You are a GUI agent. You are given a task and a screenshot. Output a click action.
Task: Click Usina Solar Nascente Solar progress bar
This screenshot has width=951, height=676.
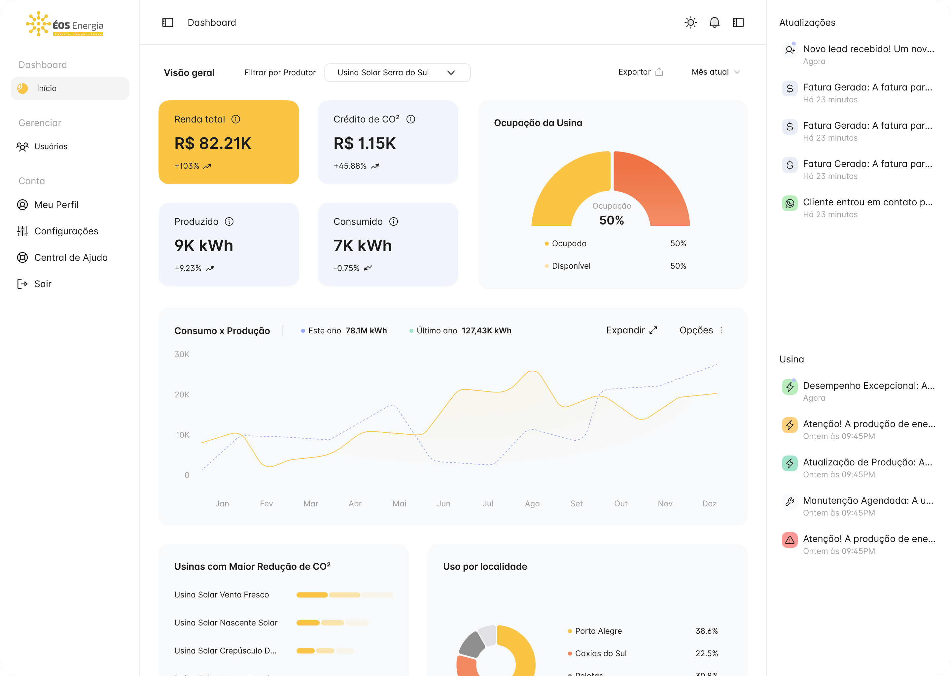(332, 623)
